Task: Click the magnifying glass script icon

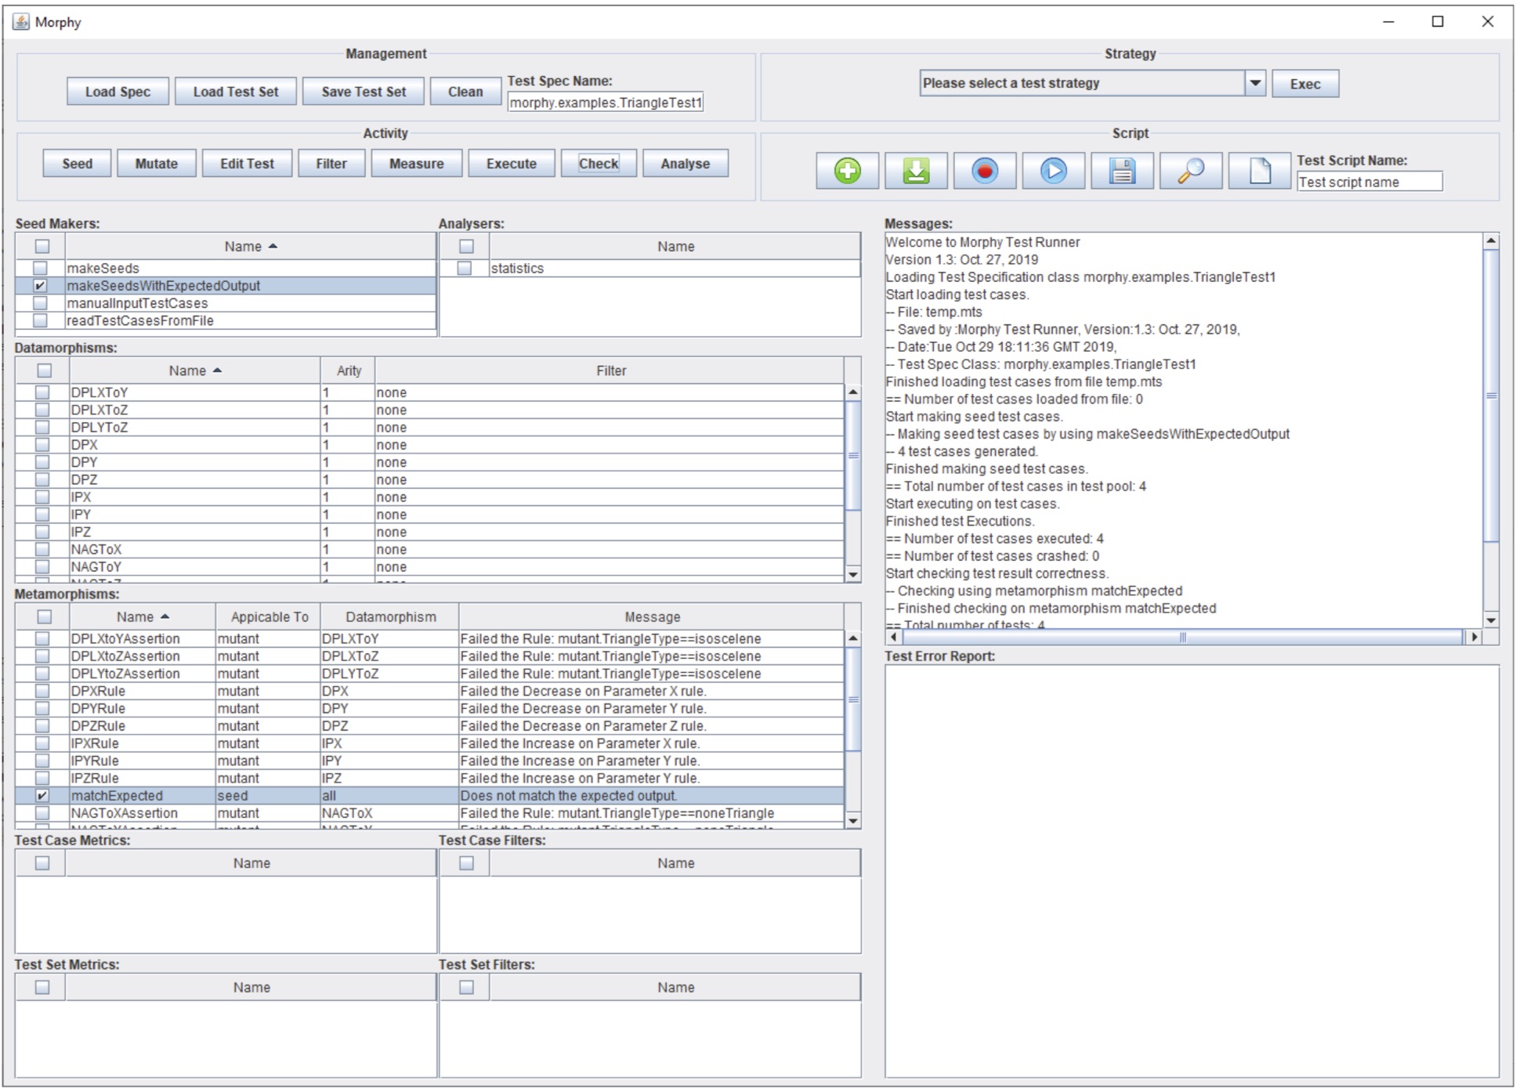Action: click(1191, 171)
